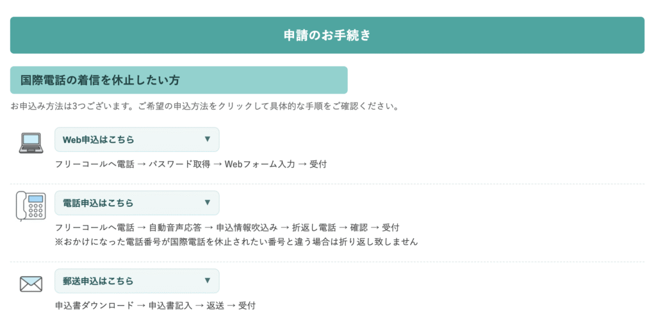Expand the 郵送申込はこちら dropdown

click(x=136, y=281)
